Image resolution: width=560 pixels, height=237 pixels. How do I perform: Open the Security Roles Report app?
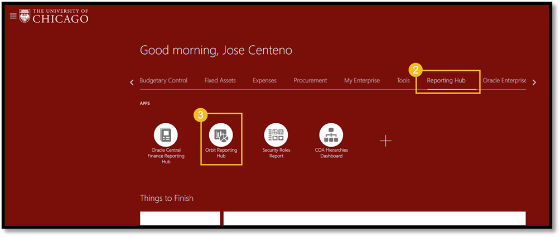[x=276, y=135]
